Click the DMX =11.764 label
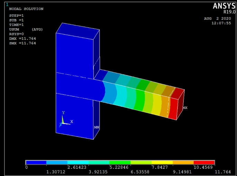The image size is (237, 176). click(22, 39)
